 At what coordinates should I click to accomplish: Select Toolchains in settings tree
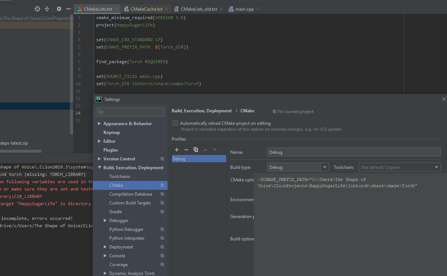coord(120,177)
